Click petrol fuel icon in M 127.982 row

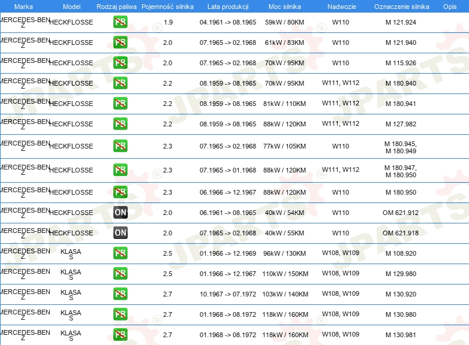[x=120, y=123]
